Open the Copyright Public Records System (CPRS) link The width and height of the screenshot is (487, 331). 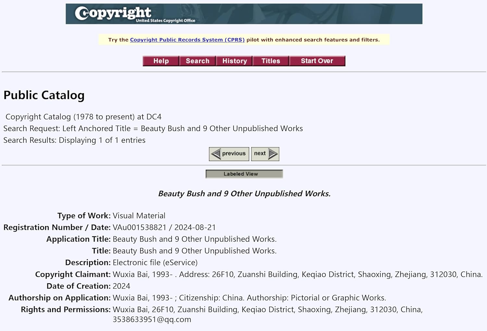coord(187,40)
